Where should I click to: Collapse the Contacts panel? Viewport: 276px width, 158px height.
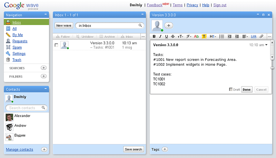click(x=46, y=89)
